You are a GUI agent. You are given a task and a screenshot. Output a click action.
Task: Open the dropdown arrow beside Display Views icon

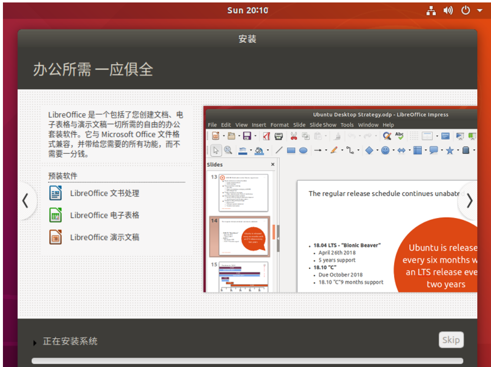[437, 136]
